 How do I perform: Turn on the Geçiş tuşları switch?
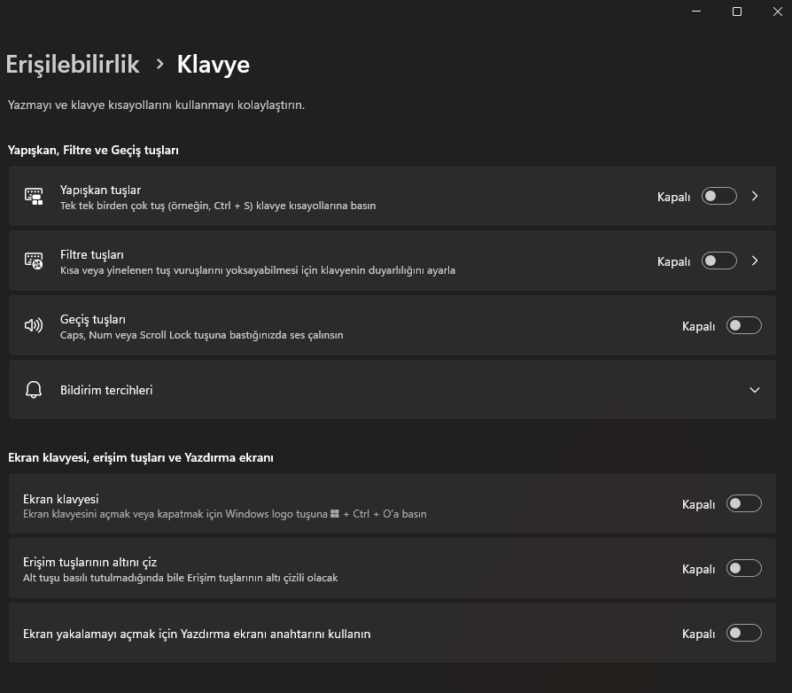click(743, 325)
